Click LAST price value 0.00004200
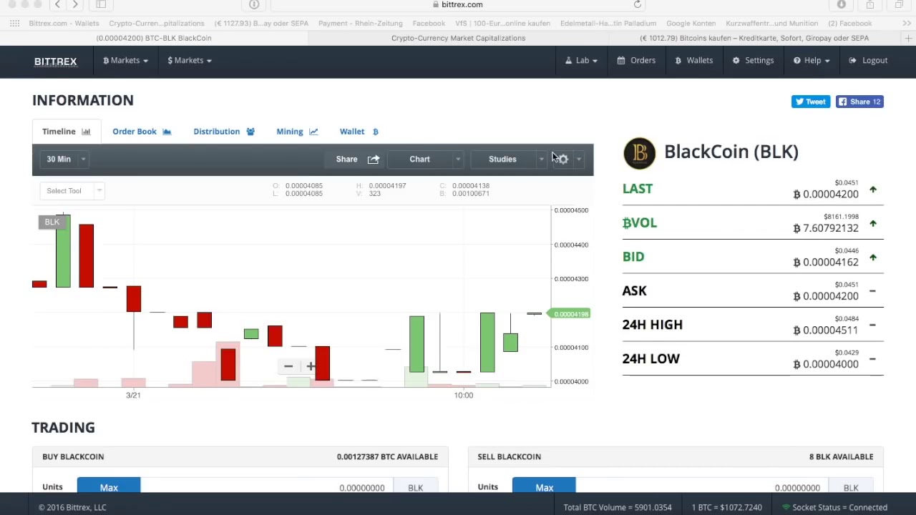Viewport: 916px width, 515px height. click(826, 195)
